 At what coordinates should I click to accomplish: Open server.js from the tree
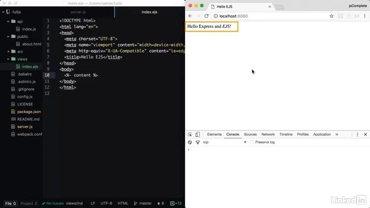coord(24,127)
